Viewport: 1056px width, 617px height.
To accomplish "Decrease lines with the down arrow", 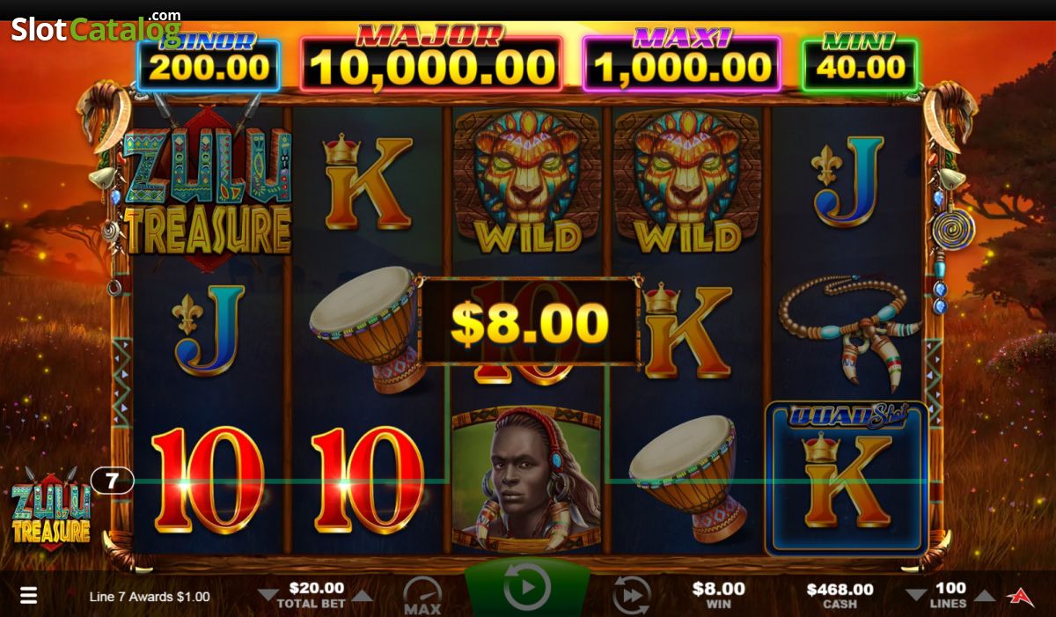I will (915, 596).
